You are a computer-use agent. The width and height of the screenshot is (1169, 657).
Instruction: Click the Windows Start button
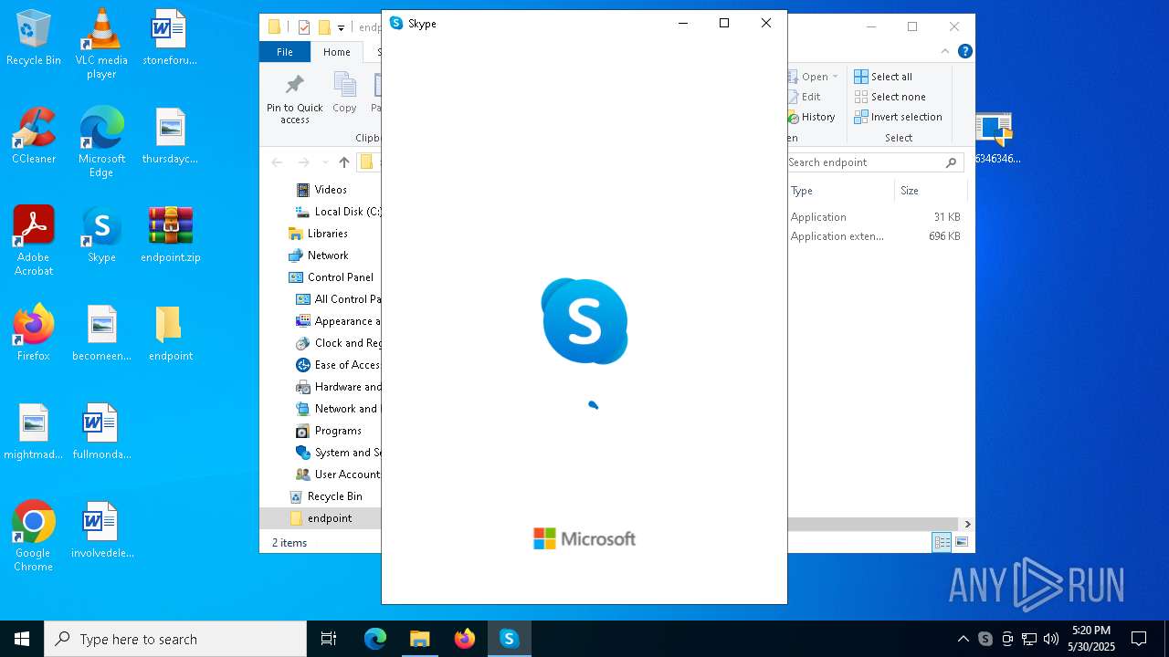22,639
